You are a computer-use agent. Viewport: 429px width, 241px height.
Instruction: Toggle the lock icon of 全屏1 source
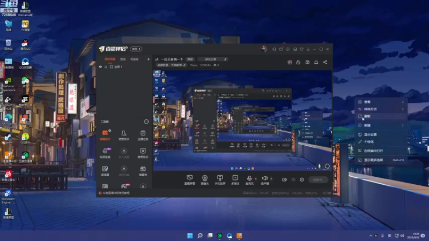pos(106,66)
